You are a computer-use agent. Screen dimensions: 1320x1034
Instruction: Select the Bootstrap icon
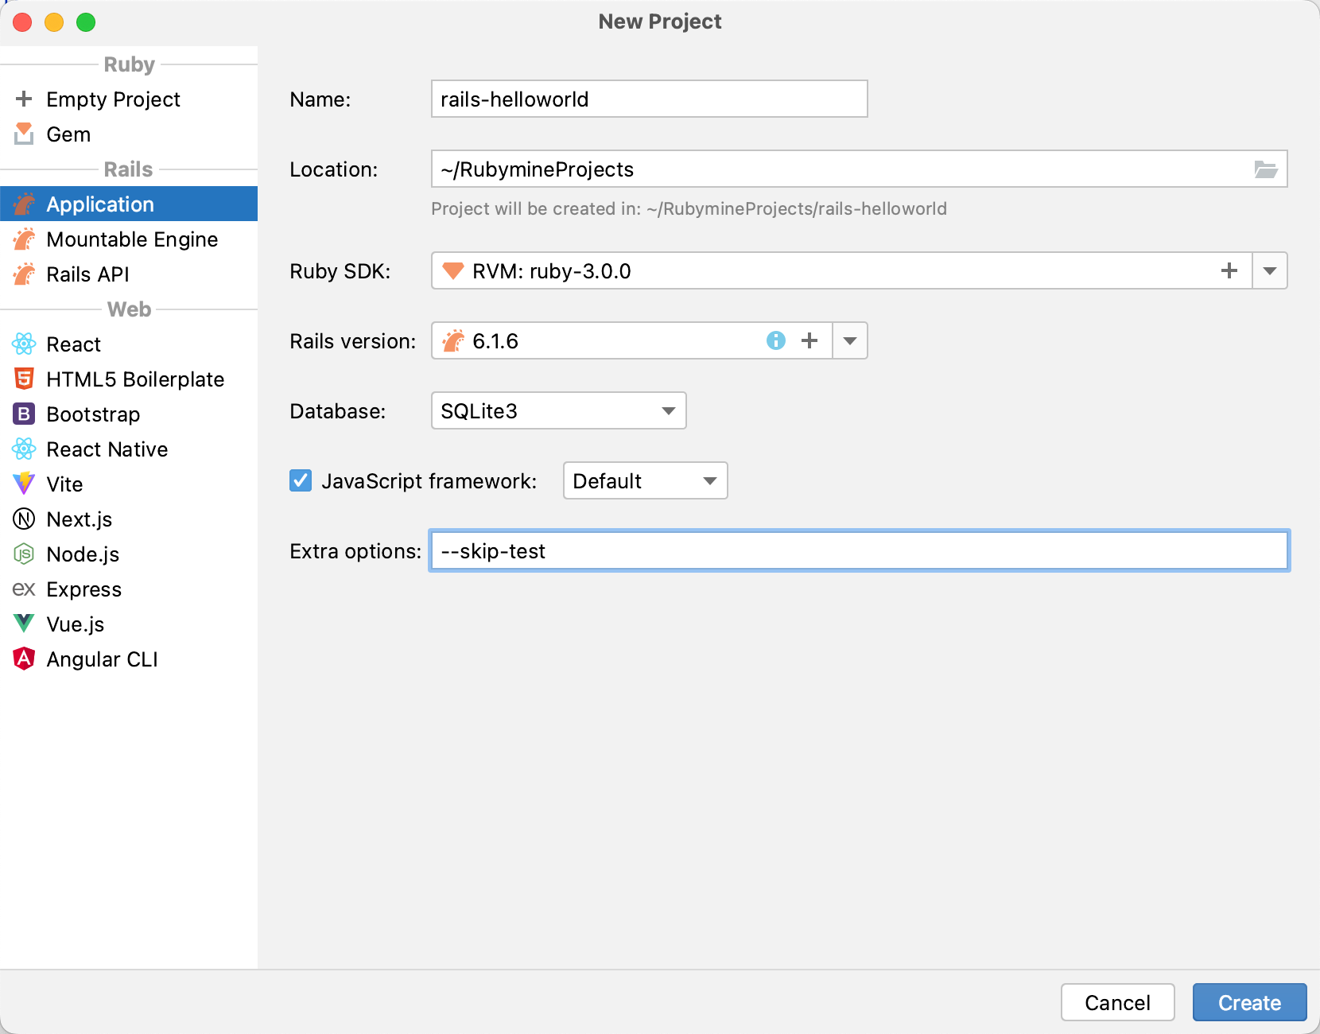coord(24,414)
